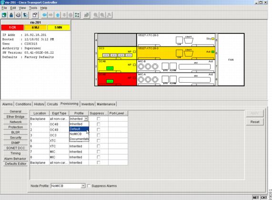Click the Go to Parent View up arrow
The image size is (272, 200).
pyautogui.click(x=58, y=15)
